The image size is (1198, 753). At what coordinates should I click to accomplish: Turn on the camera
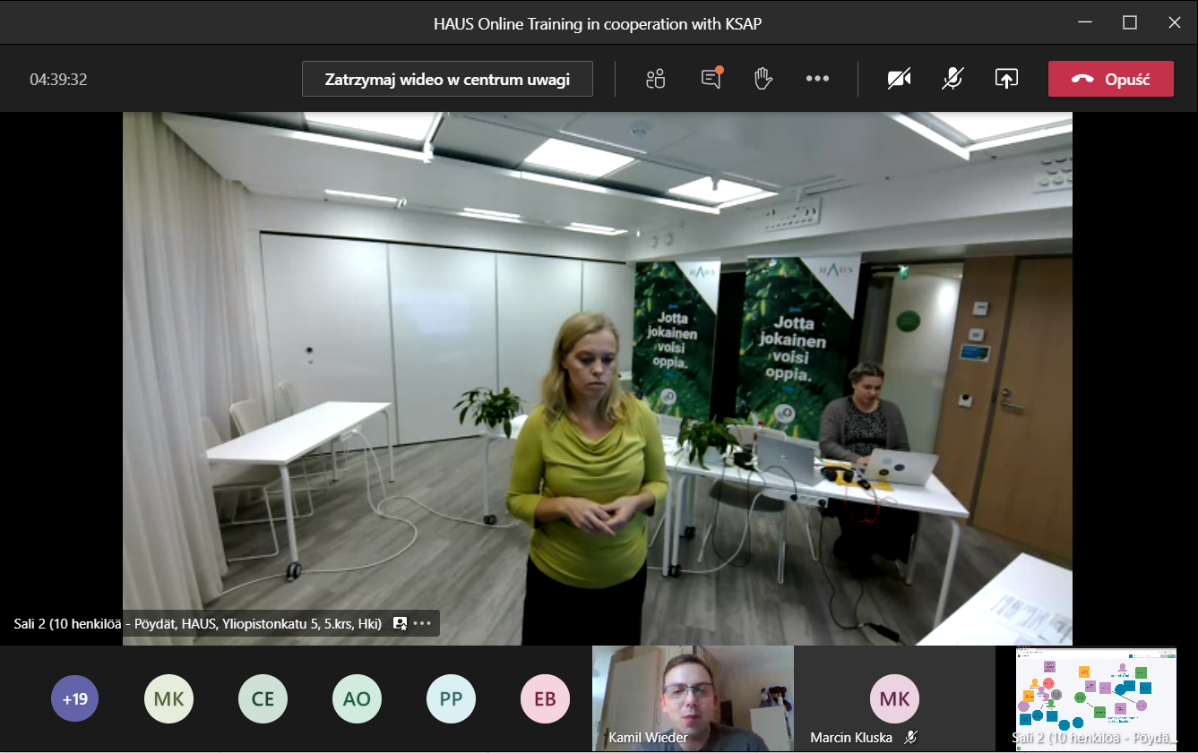[x=899, y=79]
